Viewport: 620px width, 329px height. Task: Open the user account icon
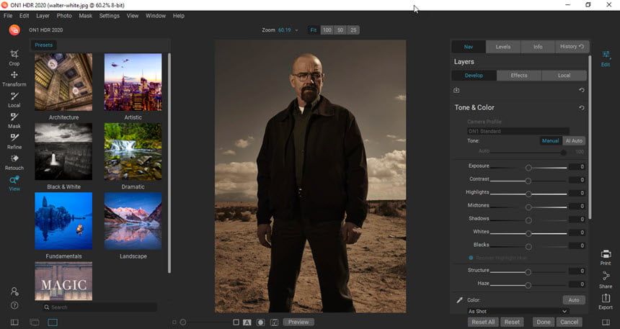click(14, 292)
